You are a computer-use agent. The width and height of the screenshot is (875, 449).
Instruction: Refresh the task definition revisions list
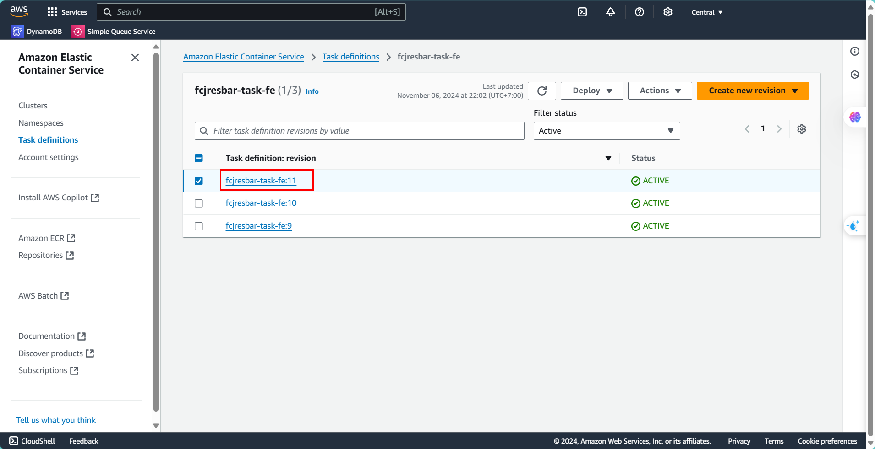pyautogui.click(x=542, y=91)
